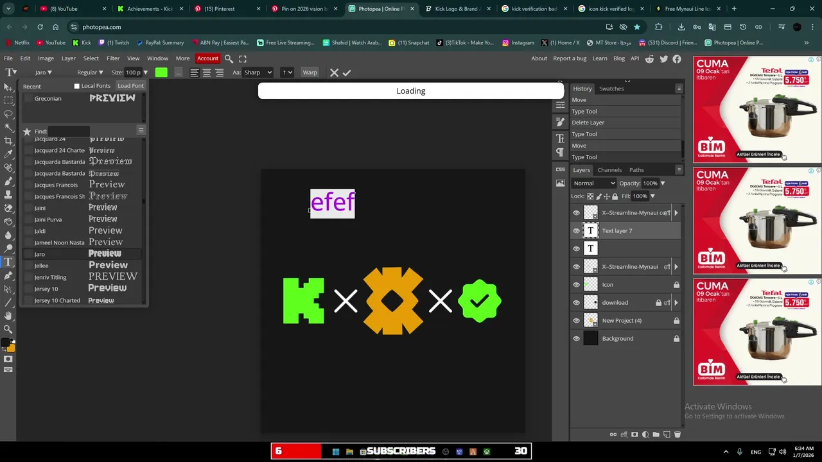Create a new layer icon
This screenshot has width=822, height=462.
(667, 434)
